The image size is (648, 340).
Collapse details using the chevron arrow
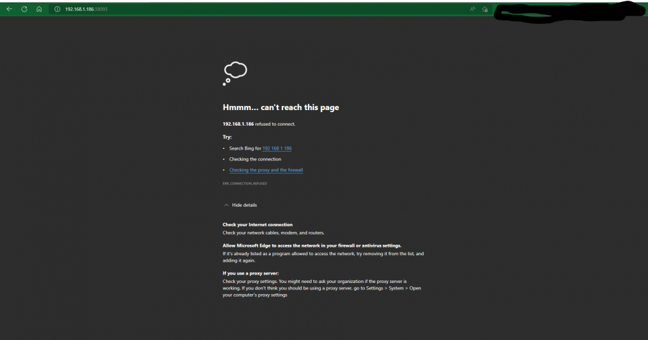tap(226, 205)
